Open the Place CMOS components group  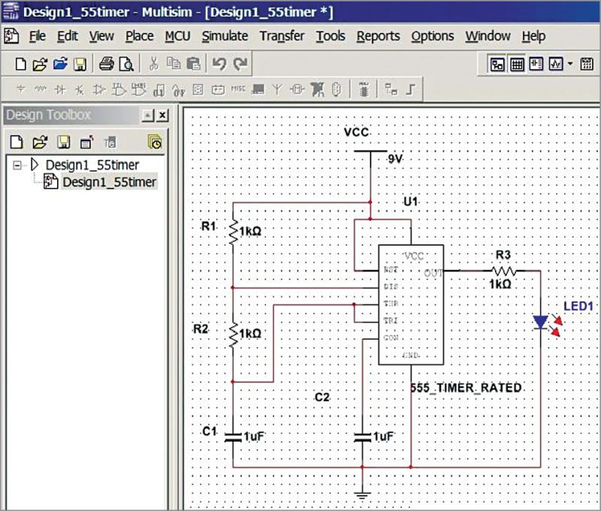coord(140,88)
